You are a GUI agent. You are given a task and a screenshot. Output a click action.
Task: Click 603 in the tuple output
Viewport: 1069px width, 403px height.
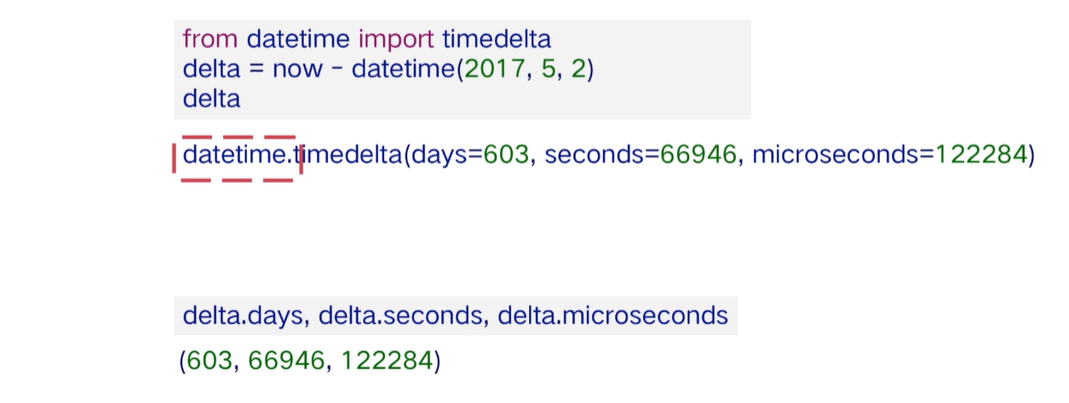[209, 361]
